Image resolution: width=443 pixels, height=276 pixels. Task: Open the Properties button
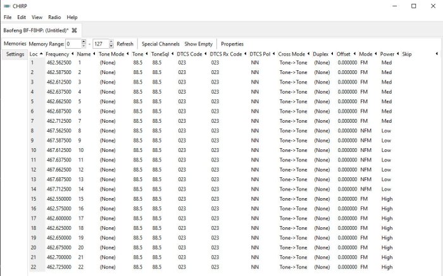232,44
